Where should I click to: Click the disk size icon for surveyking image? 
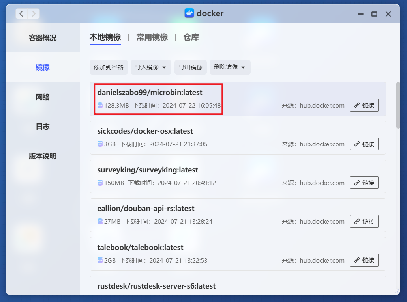[100, 183]
